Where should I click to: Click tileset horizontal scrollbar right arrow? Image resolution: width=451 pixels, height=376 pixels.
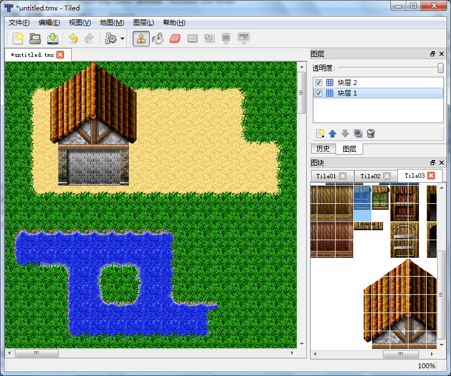coord(432,354)
